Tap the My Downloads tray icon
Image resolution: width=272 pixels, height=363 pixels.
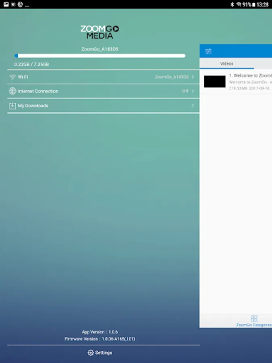tap(12, 106)
